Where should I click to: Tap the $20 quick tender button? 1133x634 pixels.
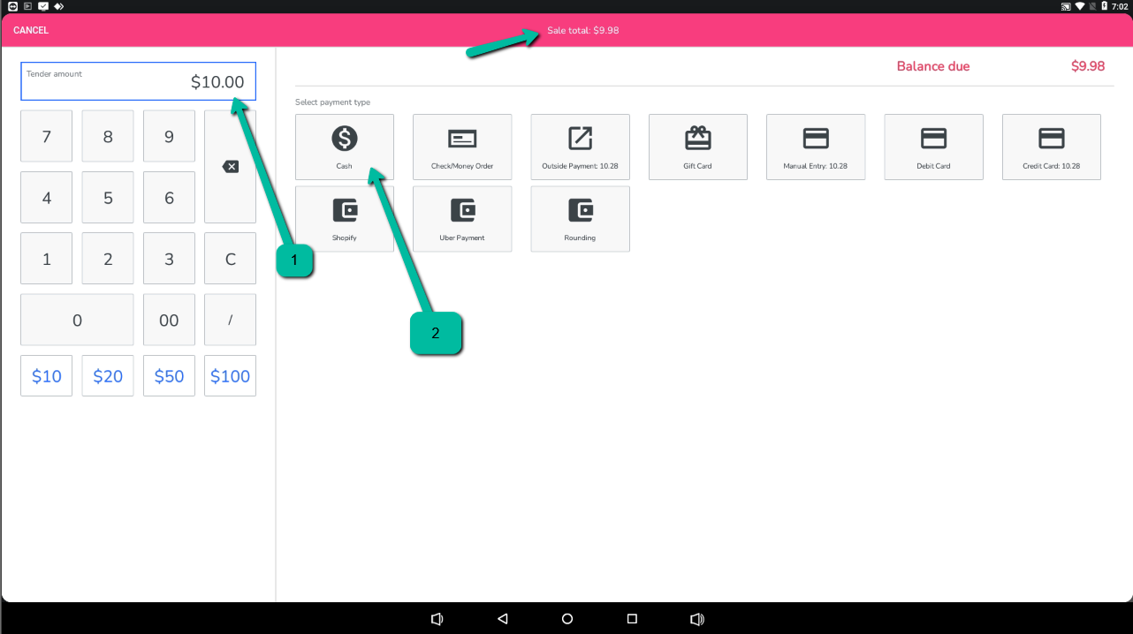click(x=108, y=376)
